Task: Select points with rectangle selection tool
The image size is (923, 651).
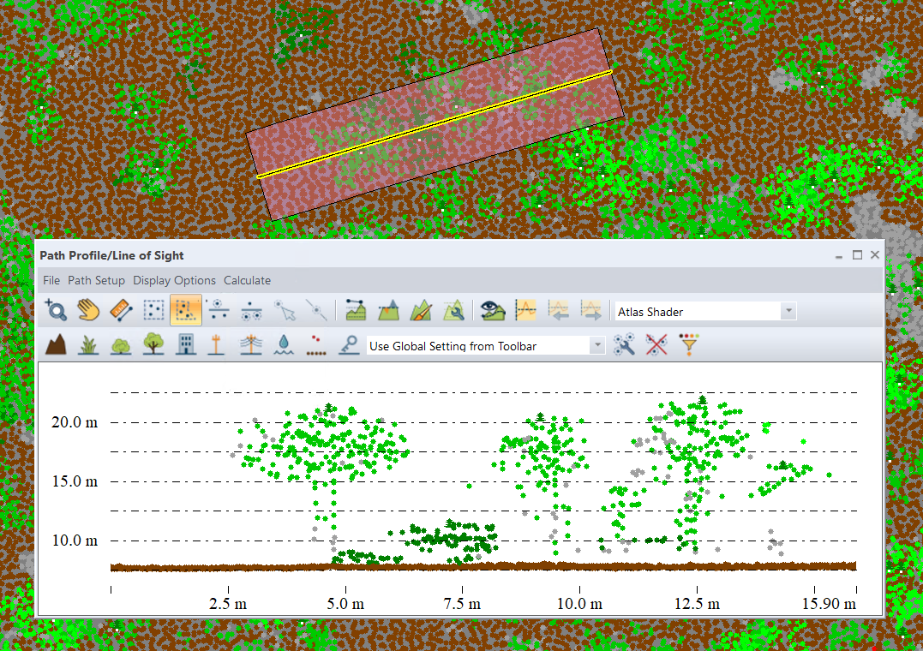Action: pyautogui.click(x=153, y=310)
